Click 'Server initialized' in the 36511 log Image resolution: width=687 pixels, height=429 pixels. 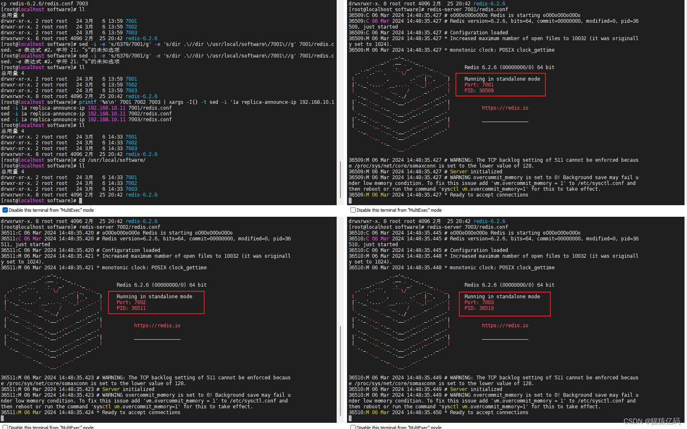coord(128,389)
